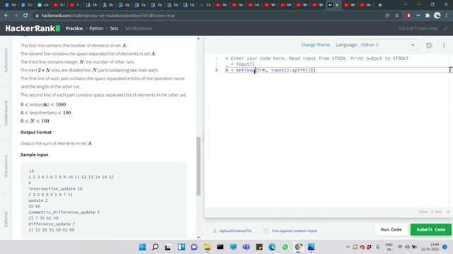Open the Language Python 3 dropdown
The height and width of the screenshot is (254, 453).
[388, 45]
